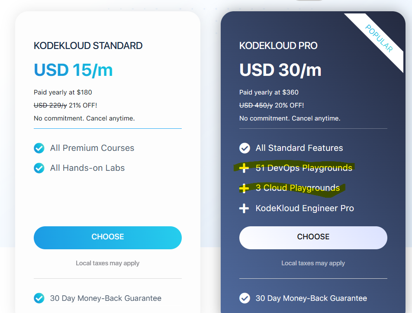Click the All Premium Courses checkmark icon

click(x=39, y=148)
